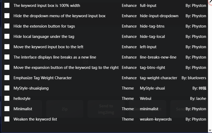Tick the Weaken the keyword list checkbox
The height and width of the screenshot is (133, 212).
pyautogui.click(x=7, y=119)
